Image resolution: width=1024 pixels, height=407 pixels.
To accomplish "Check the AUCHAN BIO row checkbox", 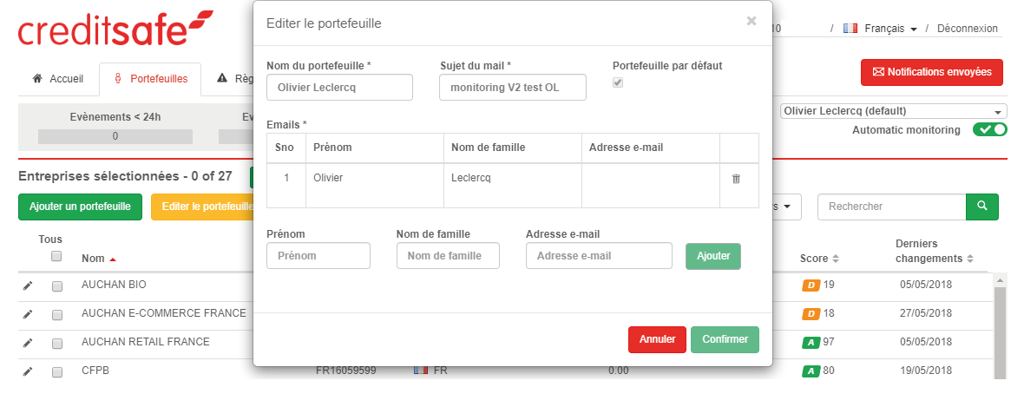I will pyautogui.click(x=57, y=286).
